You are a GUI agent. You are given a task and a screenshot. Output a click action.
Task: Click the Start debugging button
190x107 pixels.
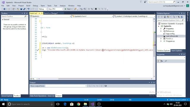click(x=69, y=9)
